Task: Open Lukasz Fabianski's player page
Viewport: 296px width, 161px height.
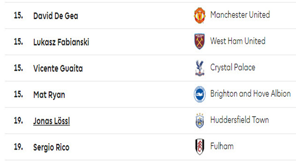Action: (x=61, y=42)
